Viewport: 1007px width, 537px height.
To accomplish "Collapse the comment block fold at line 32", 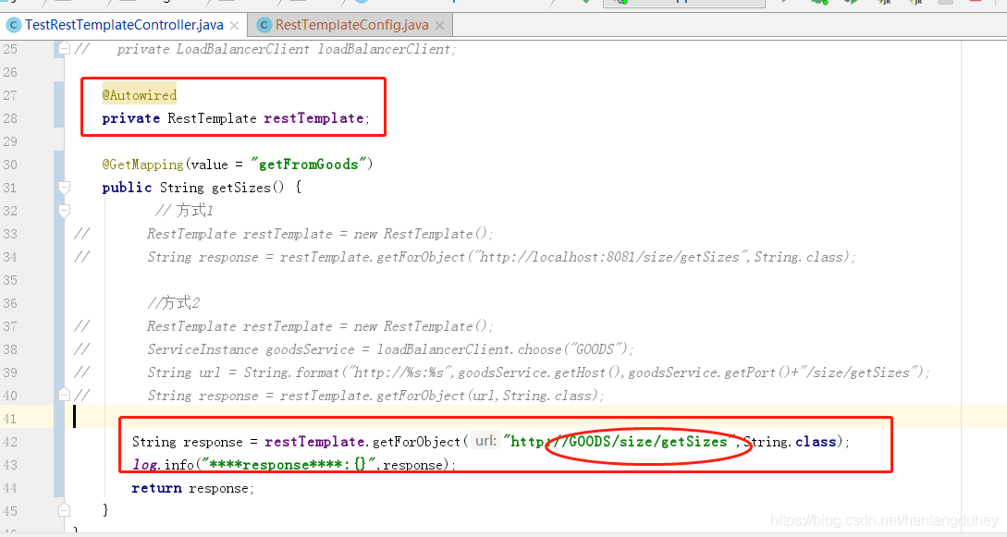I will click(x=64, y=210).
